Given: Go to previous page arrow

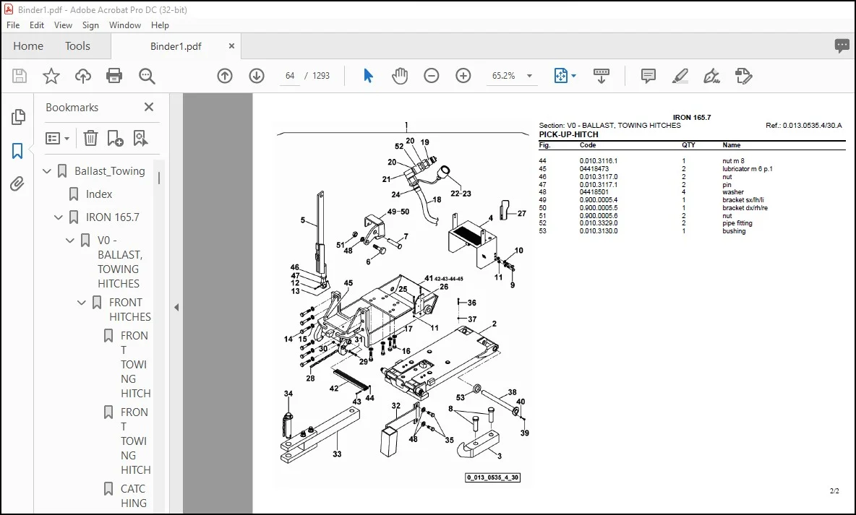Looking at the screenshot, I should click(x=225, y=76).
